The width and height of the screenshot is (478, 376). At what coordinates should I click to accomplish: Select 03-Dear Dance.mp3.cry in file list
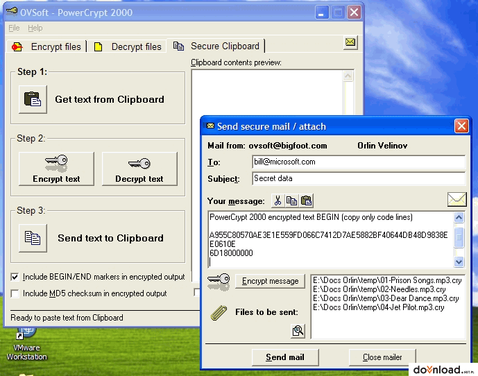[x=386, y=298]
